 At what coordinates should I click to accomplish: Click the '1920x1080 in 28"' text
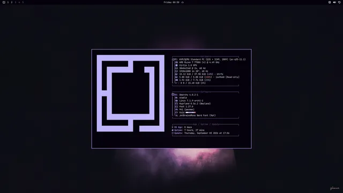(189, 71)
